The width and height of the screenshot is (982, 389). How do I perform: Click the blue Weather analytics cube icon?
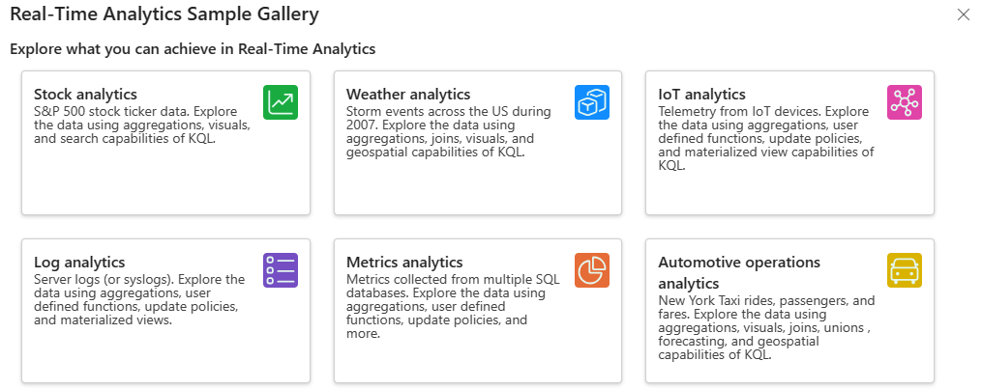(x=592, y=102)
